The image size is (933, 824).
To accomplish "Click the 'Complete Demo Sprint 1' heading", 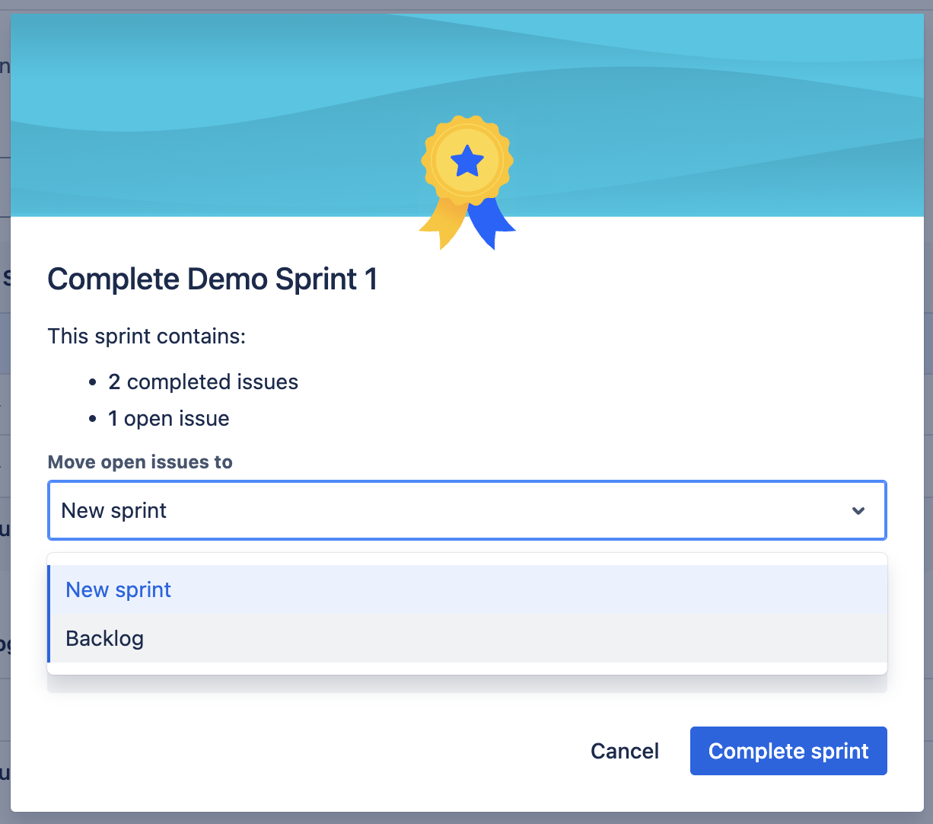I will [212, 279].
